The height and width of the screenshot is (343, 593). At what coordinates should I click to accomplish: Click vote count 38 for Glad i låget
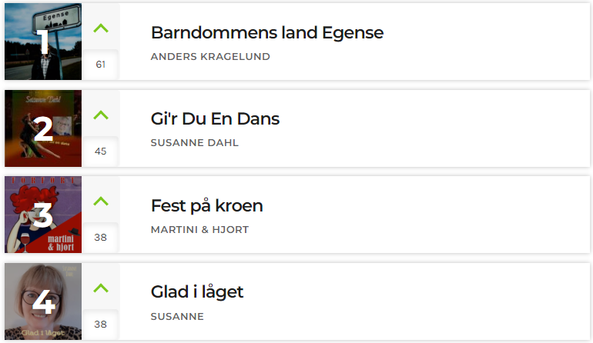tap(101, 325)
